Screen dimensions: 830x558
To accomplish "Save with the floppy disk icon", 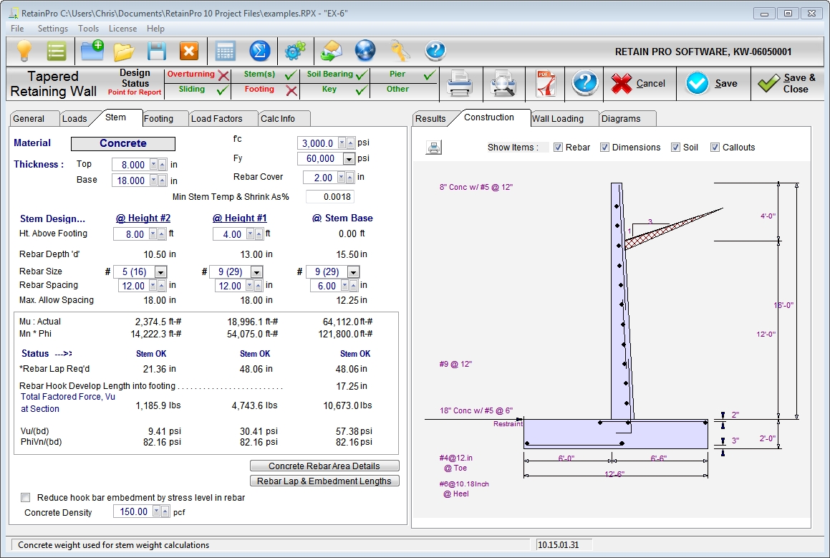I will tap(157, 52).
